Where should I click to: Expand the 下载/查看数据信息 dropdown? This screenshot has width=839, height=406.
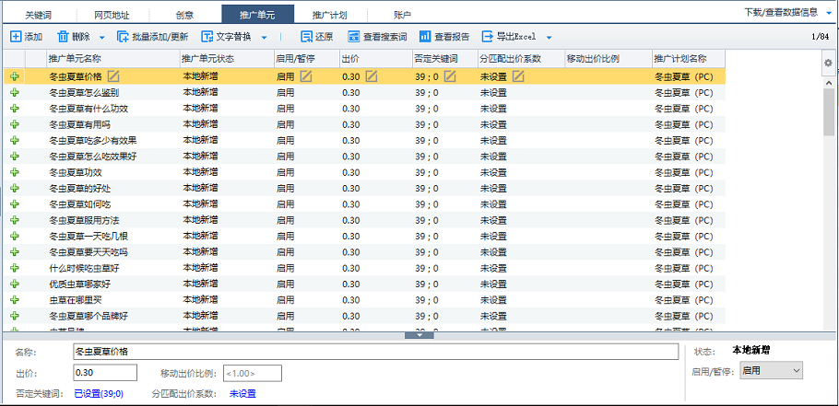point(829,14)
